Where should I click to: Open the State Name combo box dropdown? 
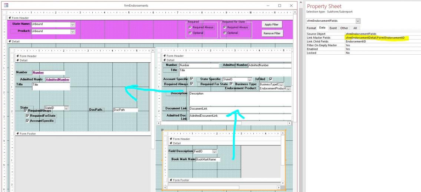[73, 24]
